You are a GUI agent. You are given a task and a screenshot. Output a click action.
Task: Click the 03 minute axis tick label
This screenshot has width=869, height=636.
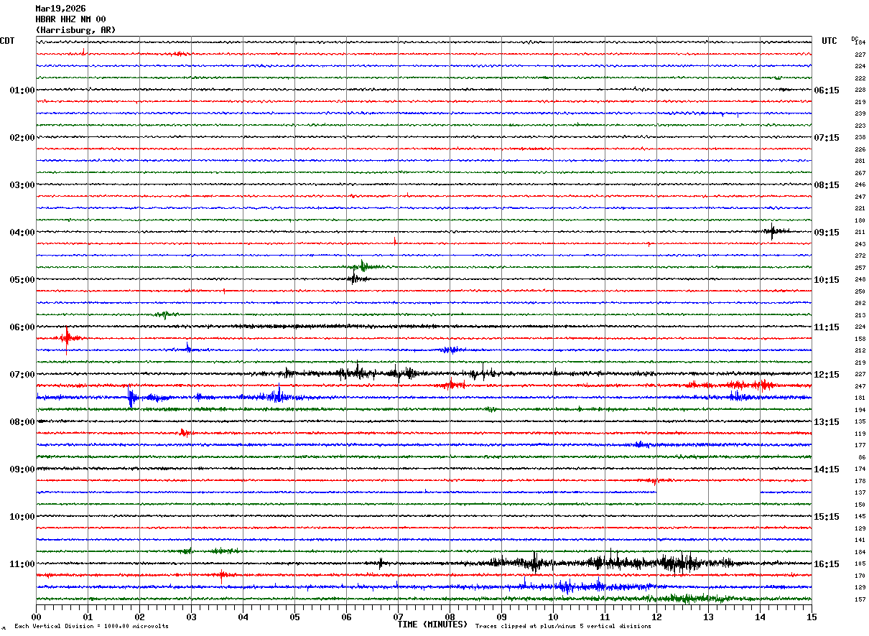click(191, 616)
